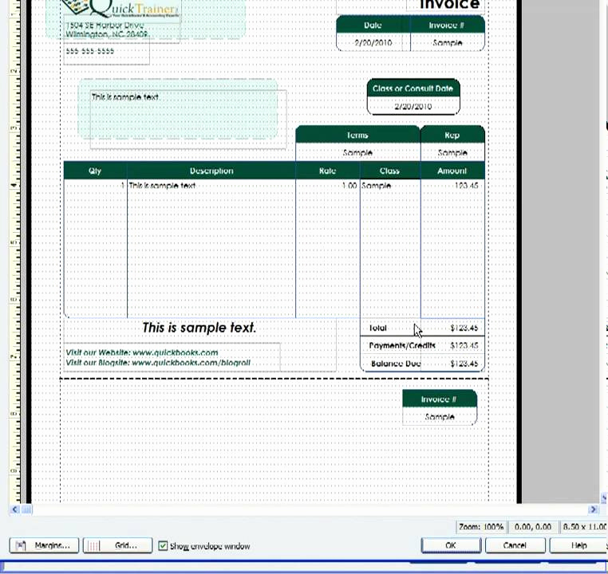Select bottom Invoice # header below perforation
This screenshot has width=608, height=574.
440,399
